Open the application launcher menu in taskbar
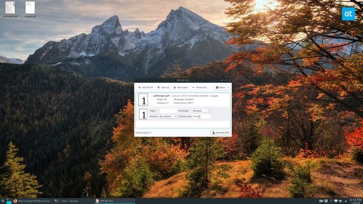Viewport: 363px width, 204px height. 3,201
